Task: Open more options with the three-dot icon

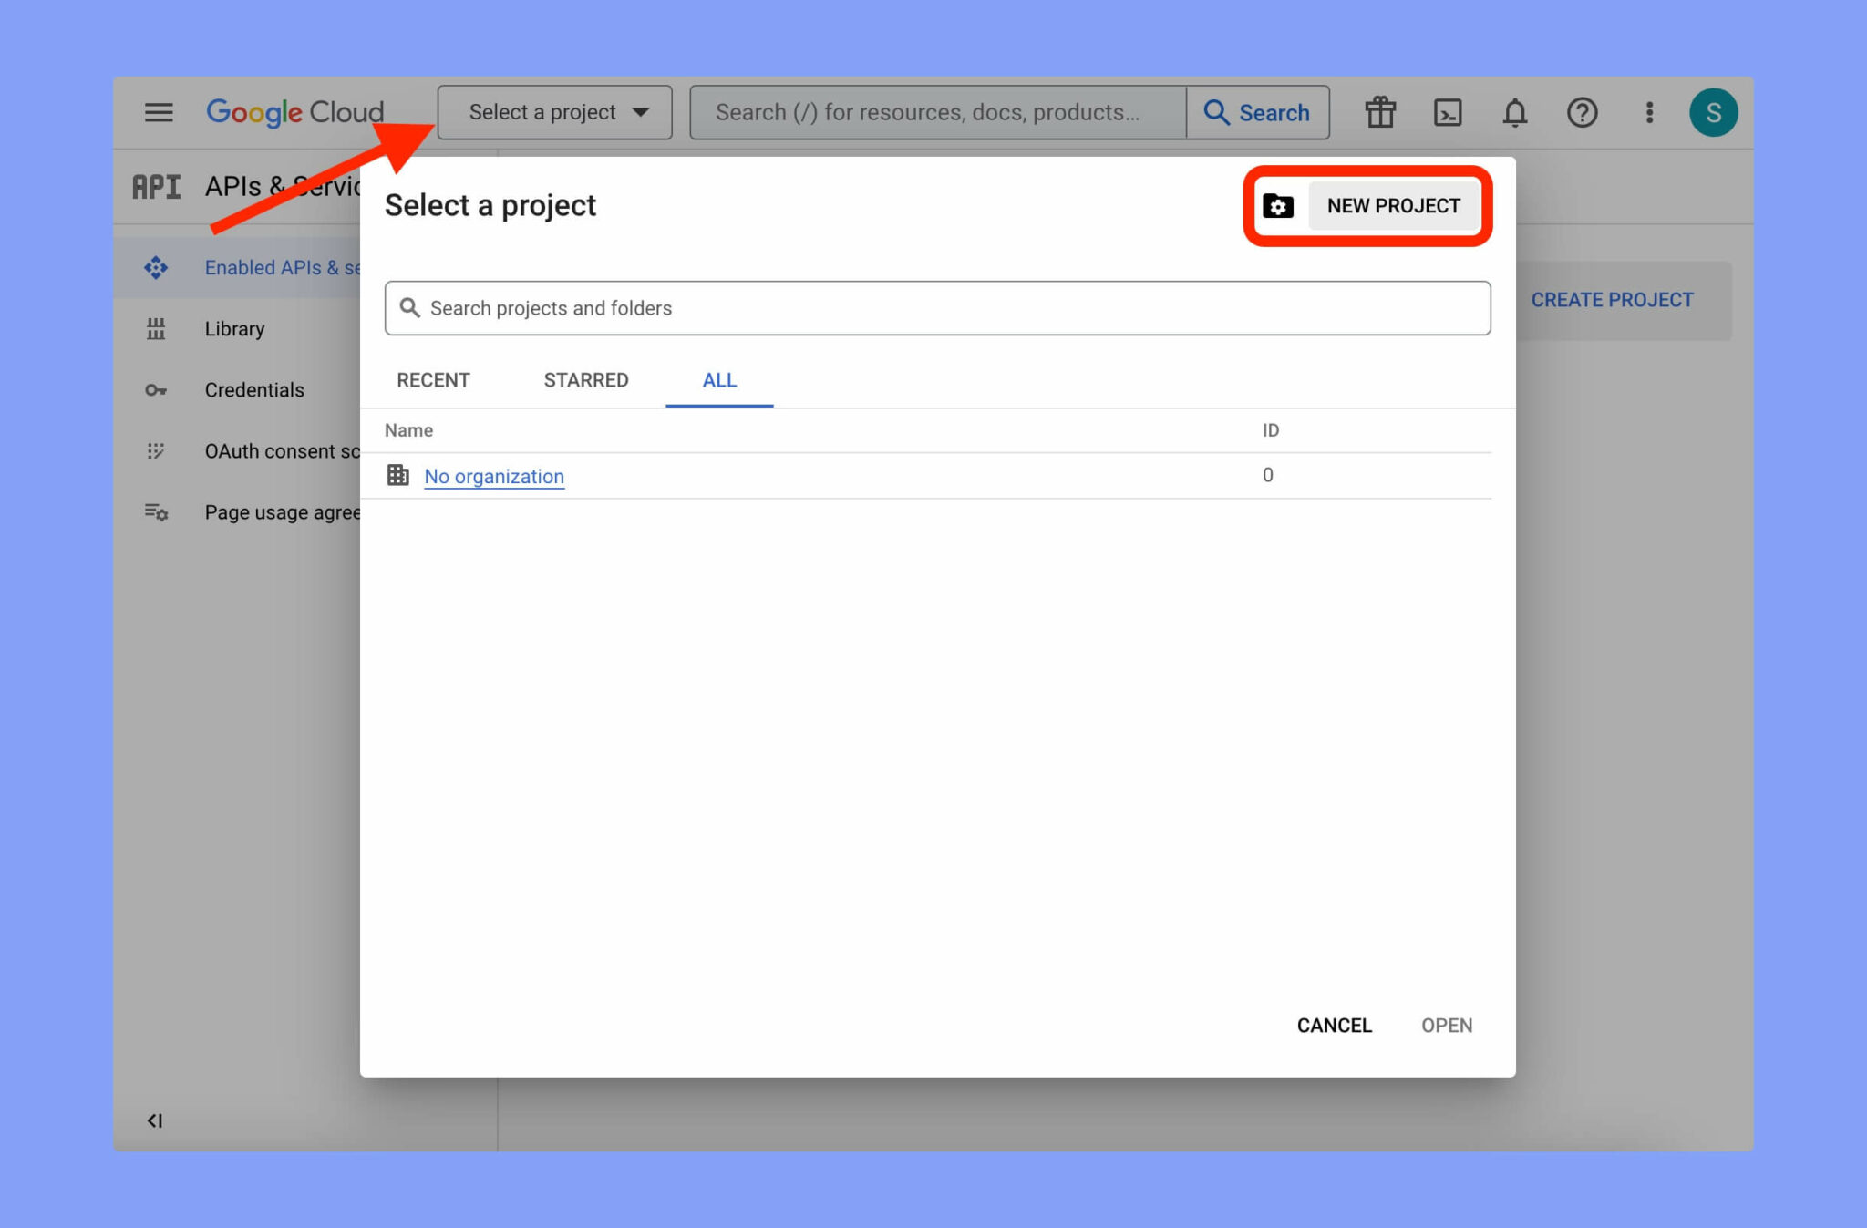Action: point(1649,112)
